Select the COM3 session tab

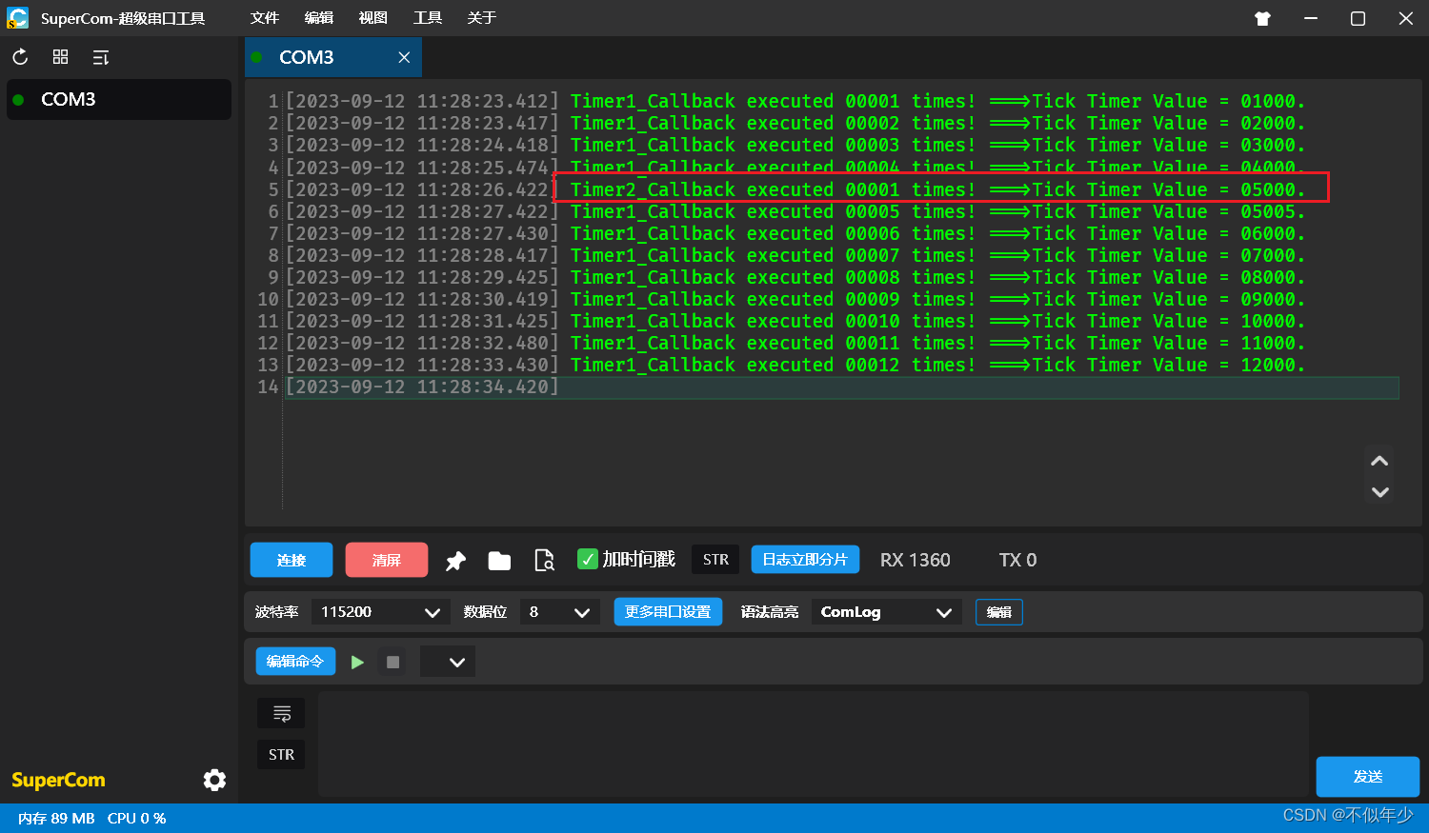tap(306, 57)
